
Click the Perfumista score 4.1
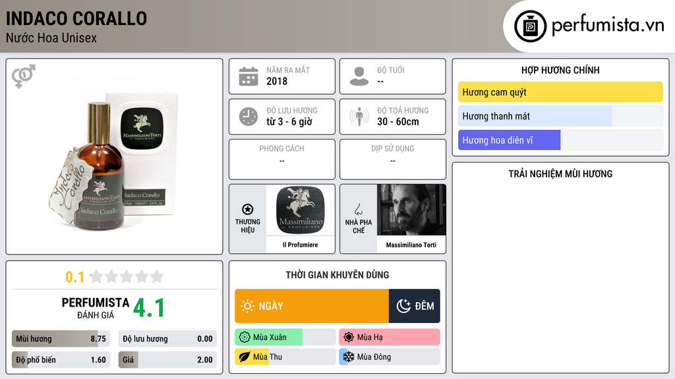click(149, 308)
